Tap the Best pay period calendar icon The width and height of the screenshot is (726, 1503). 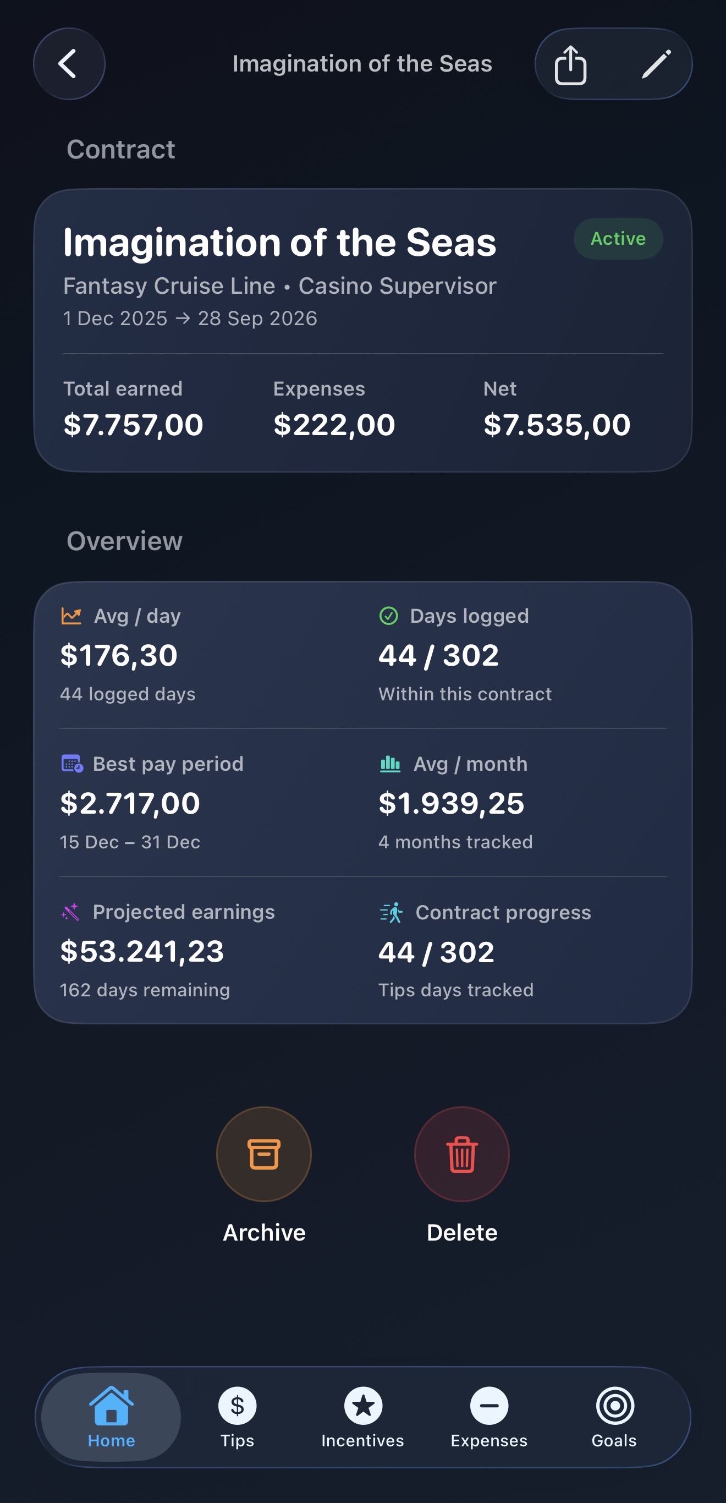pos(71,763)
